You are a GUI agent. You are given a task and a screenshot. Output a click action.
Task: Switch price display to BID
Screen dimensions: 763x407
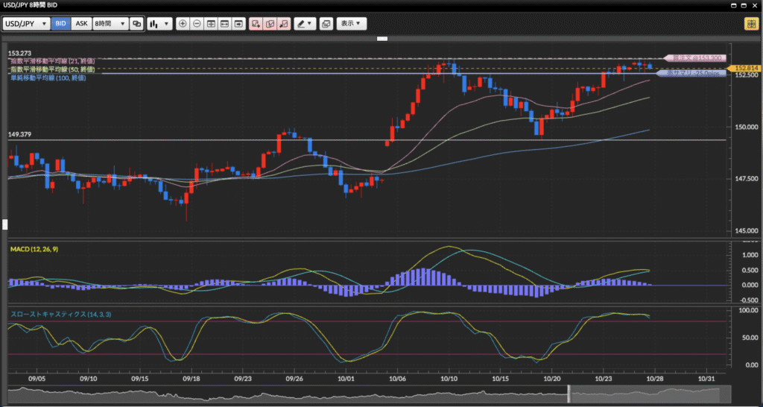[x=61, y=24]
